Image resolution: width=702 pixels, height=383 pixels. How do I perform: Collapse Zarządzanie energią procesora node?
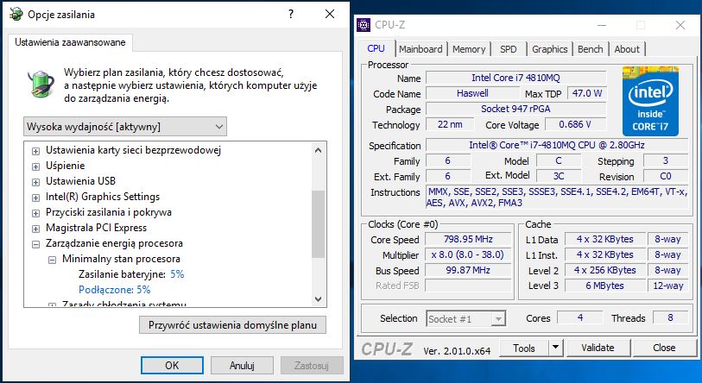click(x=35, y=244)
